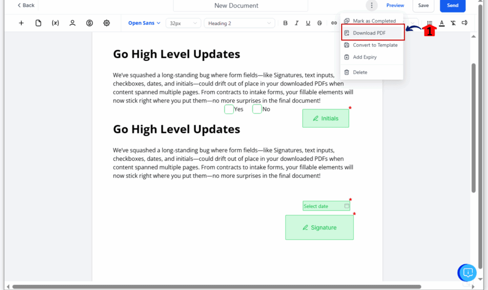Open the custom variables (x) icon
Viewport: 488px width, 290px height.
pos(55,23)
